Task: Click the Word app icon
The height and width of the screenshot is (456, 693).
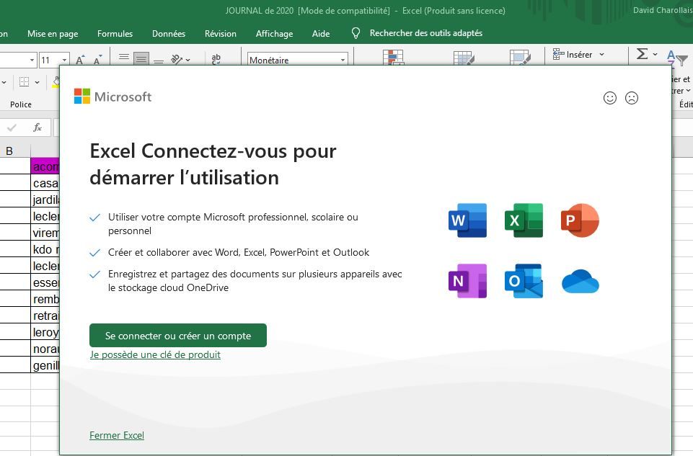Action: (467, 220)
